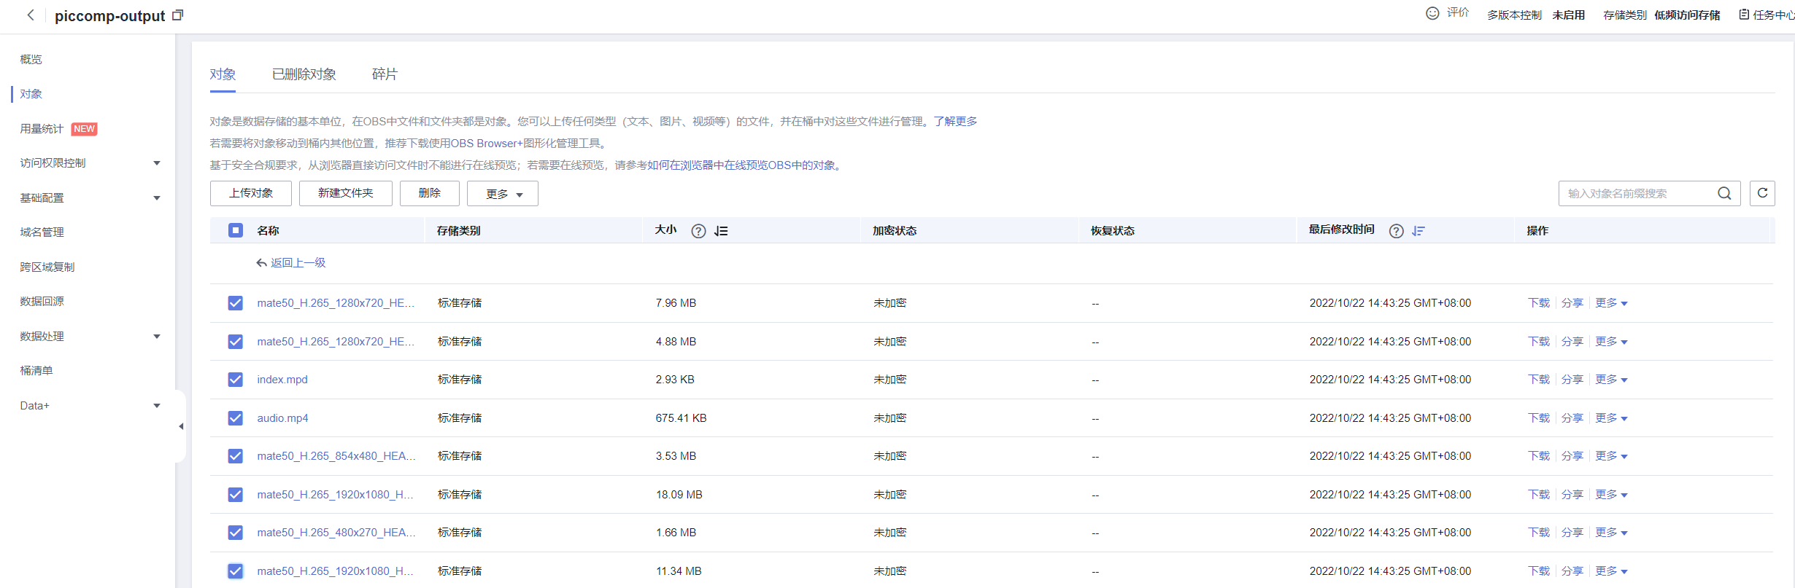Sort by last modified time
The width and height of the screenshot is (1795, 588).
pyautogui.click(x=1418, y=231)
